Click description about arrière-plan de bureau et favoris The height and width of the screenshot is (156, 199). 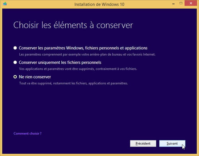[87, 55]
